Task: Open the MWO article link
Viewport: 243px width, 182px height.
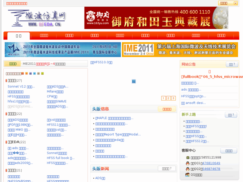Action: [19, 130]
